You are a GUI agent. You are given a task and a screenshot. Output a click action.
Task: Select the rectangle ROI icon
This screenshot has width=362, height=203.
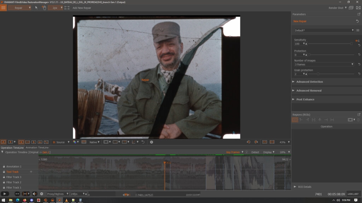(295, 120)
